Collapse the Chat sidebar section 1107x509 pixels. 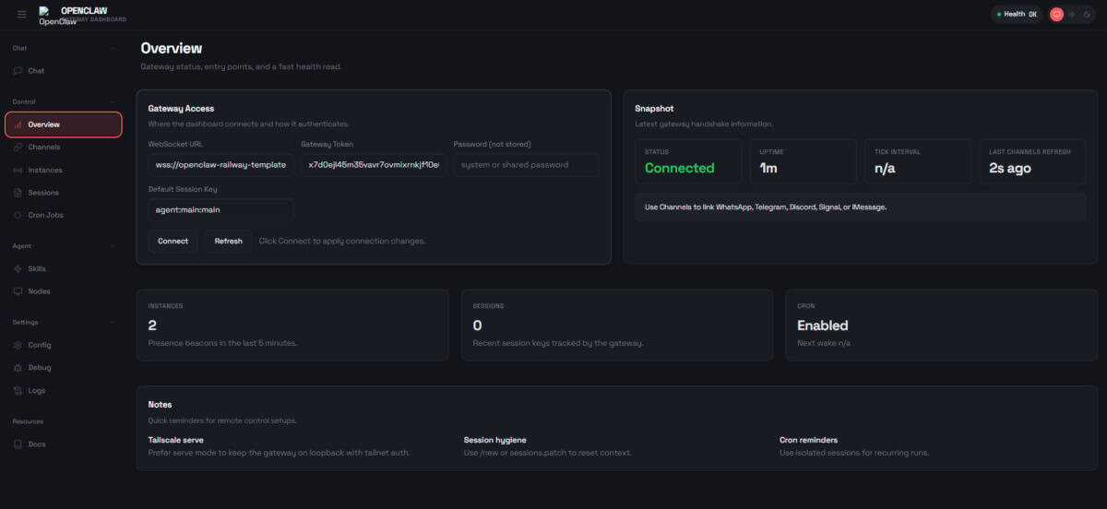[x=113, y=48]
